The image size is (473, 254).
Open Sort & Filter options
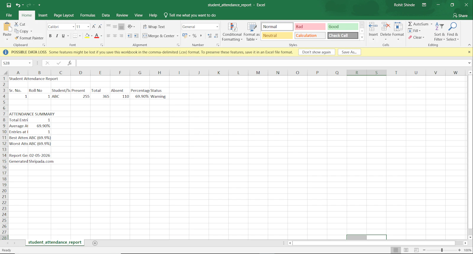(439, 32)
